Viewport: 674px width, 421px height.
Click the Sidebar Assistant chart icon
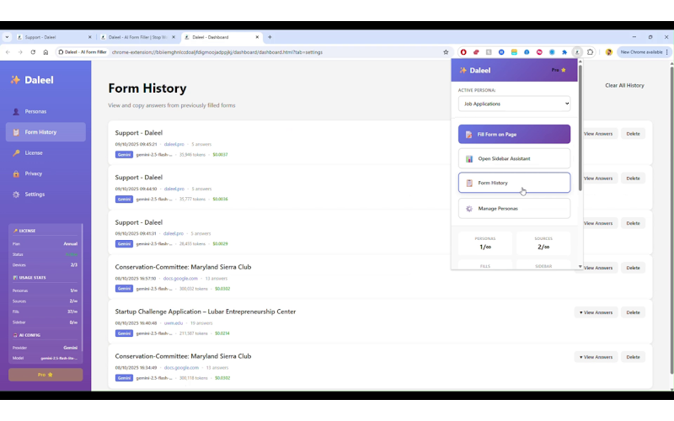[x=469, y=159]
